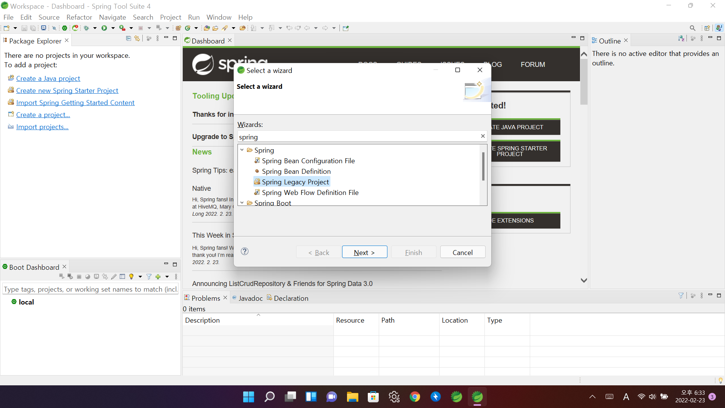Switch to the Javadoc tab
Image resolution: width=725 pixels, height=408 pixels.
(x=250, y=298)
